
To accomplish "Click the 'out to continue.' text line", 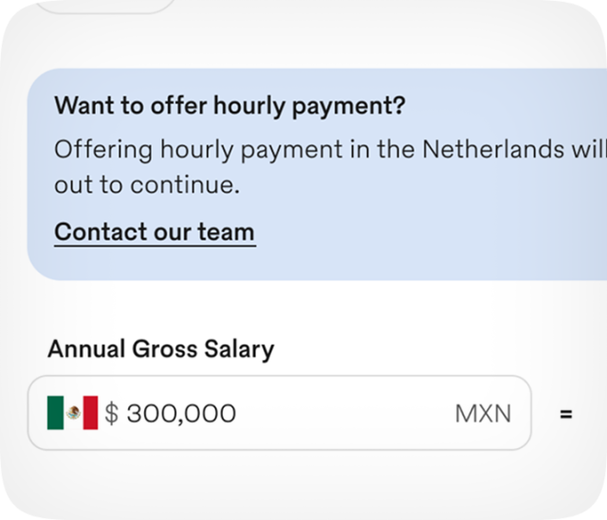I will 146,185.
